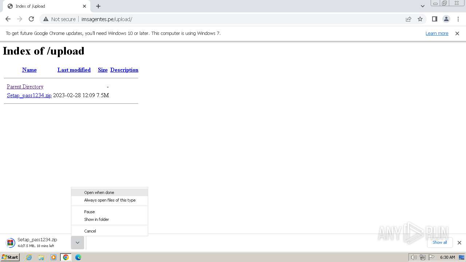This screenshot has width=466, height=262.
Task: Sort listing by Description
Action: [x=124, y=70]
